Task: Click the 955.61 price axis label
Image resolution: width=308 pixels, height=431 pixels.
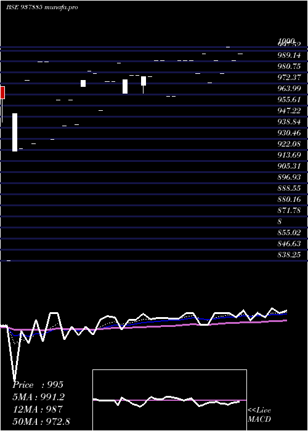Action: click(x=289, y=100)
